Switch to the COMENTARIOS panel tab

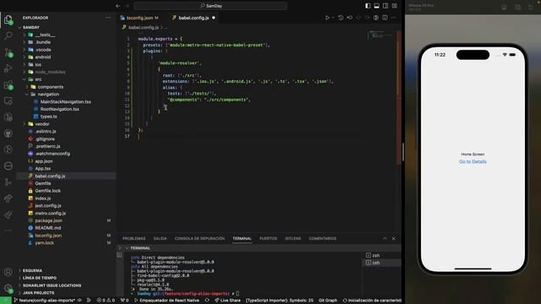coord(322,238)
